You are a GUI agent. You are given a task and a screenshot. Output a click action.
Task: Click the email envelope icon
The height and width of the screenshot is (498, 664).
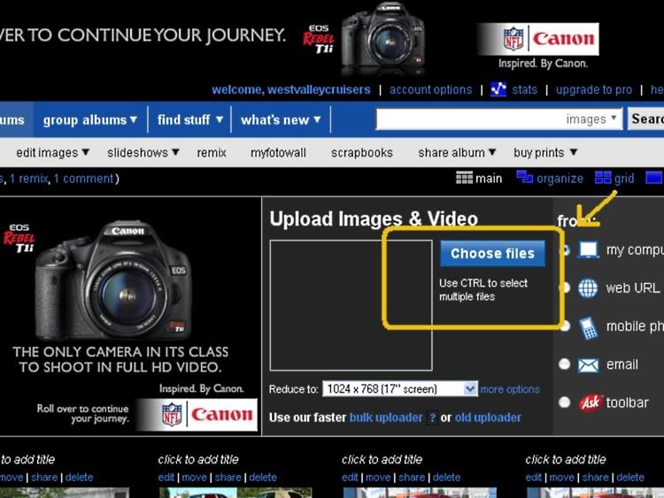coord(588,364)
